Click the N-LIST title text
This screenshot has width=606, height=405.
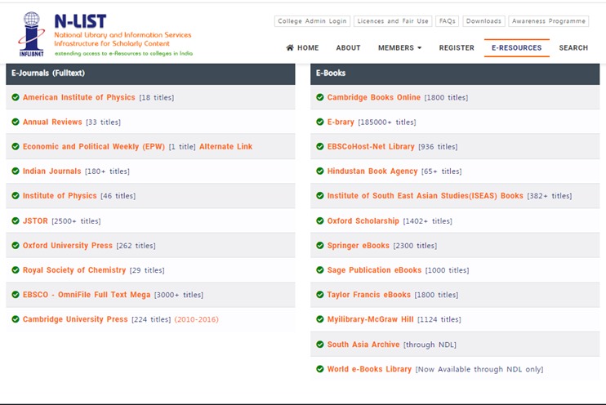[x=80, y=21]
